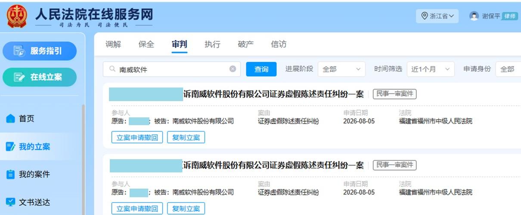Open the 时间筛选 近1个月 dropdown
Viewport: 521px width, 215px height.
[431, 69]
